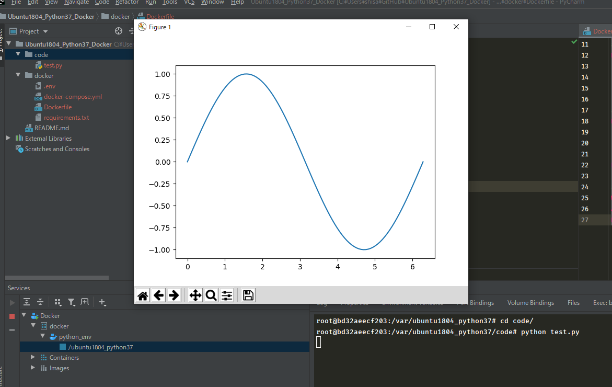612x387 pixels.
Task: Activate the Zoom to rectangle magnifier tool
Action: click(211, 295)
